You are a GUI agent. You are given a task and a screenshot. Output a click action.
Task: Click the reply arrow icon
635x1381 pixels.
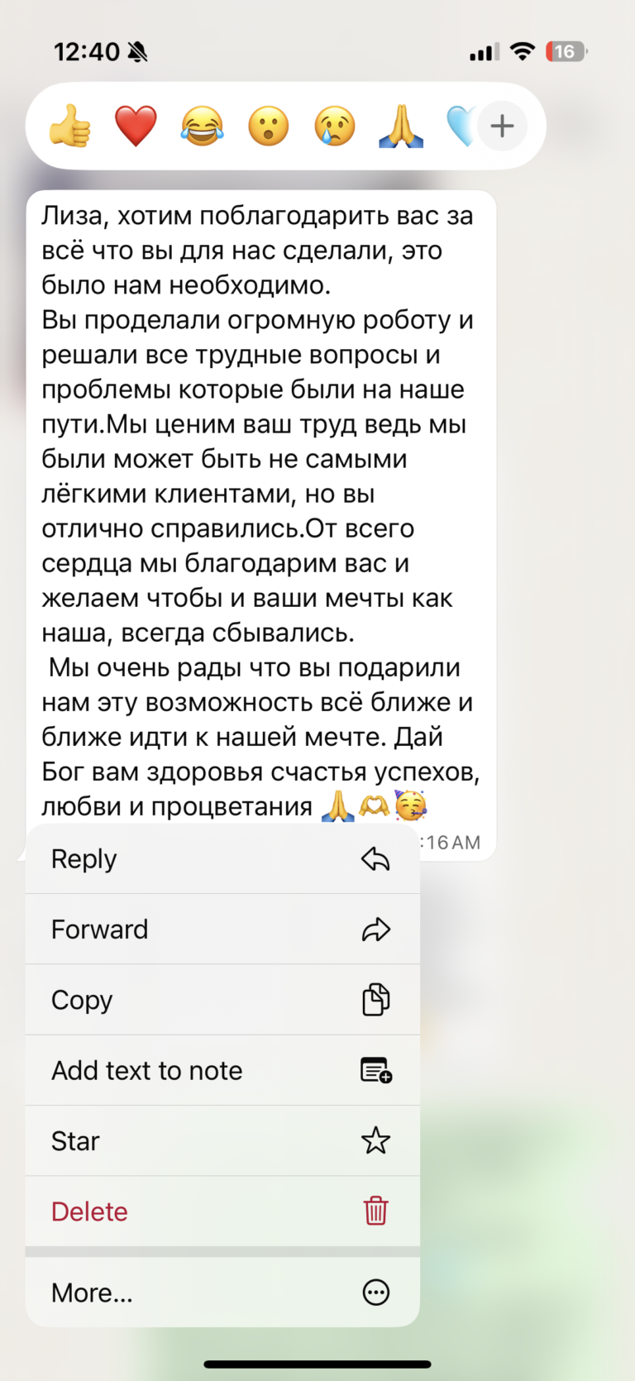(x=376, y=858)
